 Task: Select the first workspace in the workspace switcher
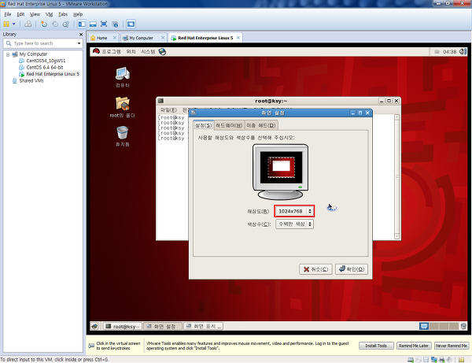(x=424, y=326)
